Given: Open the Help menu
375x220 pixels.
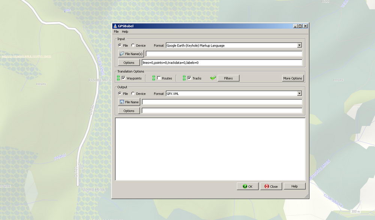Looking at the screenshot, I should (x=125, y=31).
